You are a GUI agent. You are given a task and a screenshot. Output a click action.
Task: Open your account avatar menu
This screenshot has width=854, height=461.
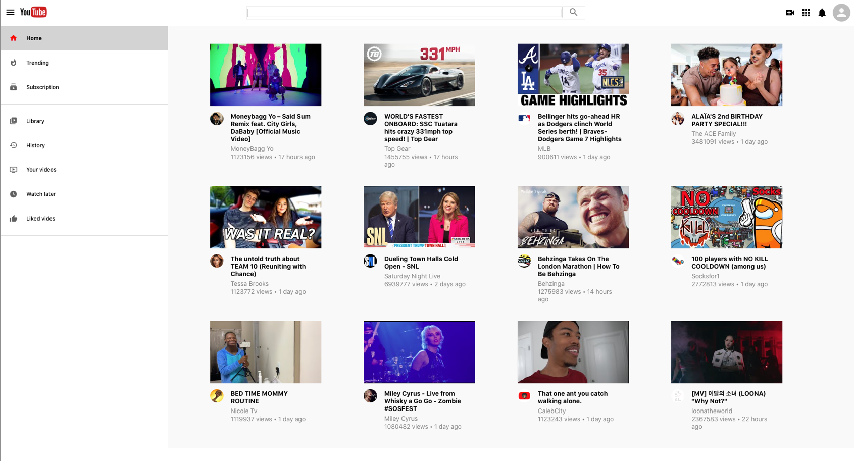tap(841, 12)
